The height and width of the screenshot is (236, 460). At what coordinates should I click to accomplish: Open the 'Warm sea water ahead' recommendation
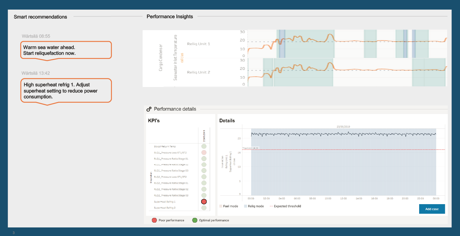66,50
